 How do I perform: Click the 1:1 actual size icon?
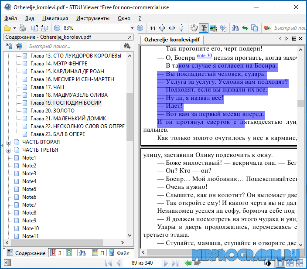point(153,28)
